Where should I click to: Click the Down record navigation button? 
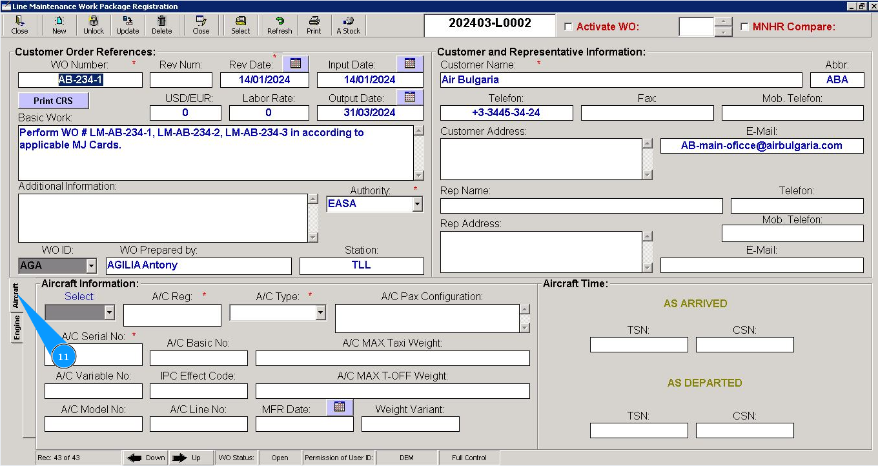(146, 458)
